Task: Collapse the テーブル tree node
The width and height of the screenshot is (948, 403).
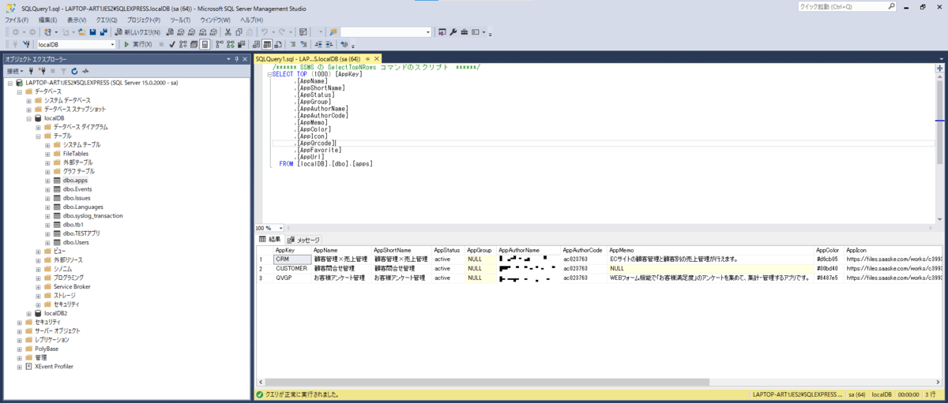Action: [38, 136]
